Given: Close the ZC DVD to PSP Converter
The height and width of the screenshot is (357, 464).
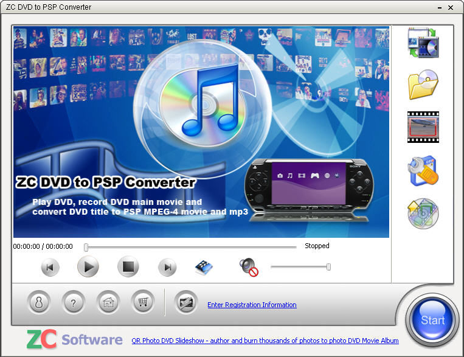Looking at the screenshot, I should (x=451, y=8).
